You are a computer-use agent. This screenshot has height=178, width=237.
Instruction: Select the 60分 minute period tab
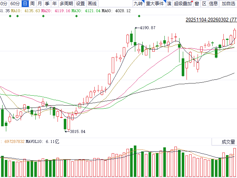point(15,4)
